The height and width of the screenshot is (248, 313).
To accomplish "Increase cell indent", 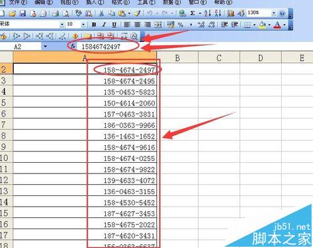I will 235,24.
